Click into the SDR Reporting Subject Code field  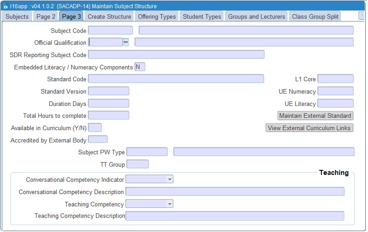(176, 55)
